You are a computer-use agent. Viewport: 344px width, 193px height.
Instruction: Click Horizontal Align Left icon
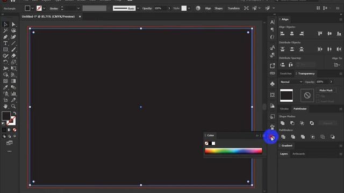tap(282, 33)
